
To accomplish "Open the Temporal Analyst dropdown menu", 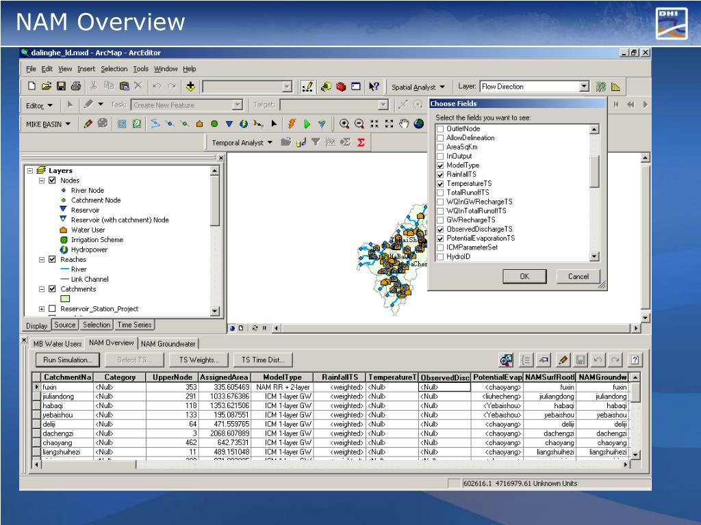I will click(x=242, y=143).
